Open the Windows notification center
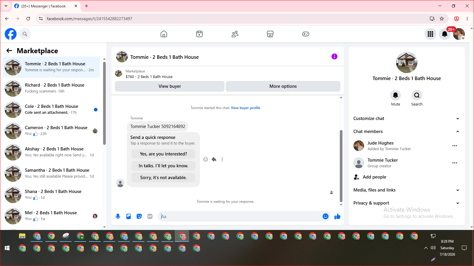Screen dimensions: 474x266 click(464, 248)
